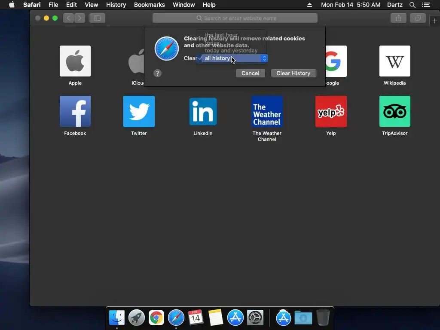Image resolution: width=440 pixels, height=330 pixels.
Task: Go forward with the forward arrow
Action: 79,18
